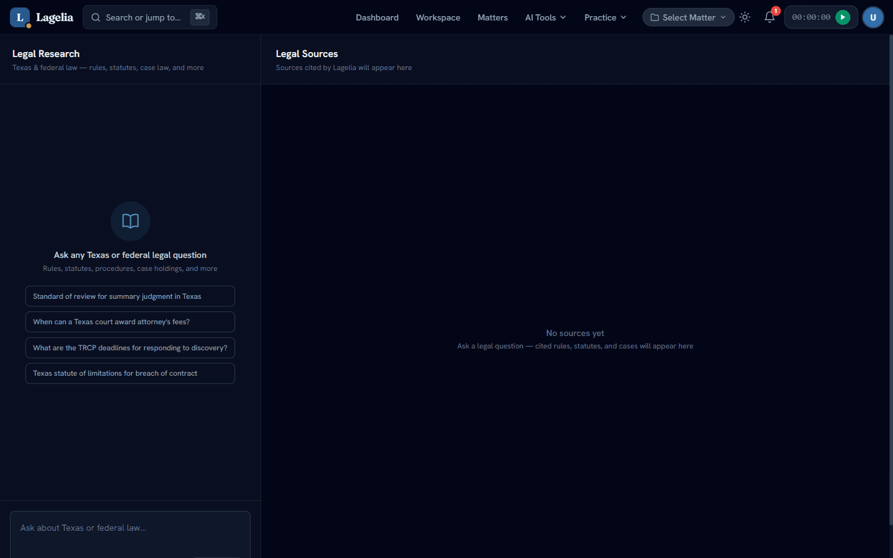Open the notifications bell
Image resolution: width=893 pixels, height=558 pixels.
click(770, 17)
